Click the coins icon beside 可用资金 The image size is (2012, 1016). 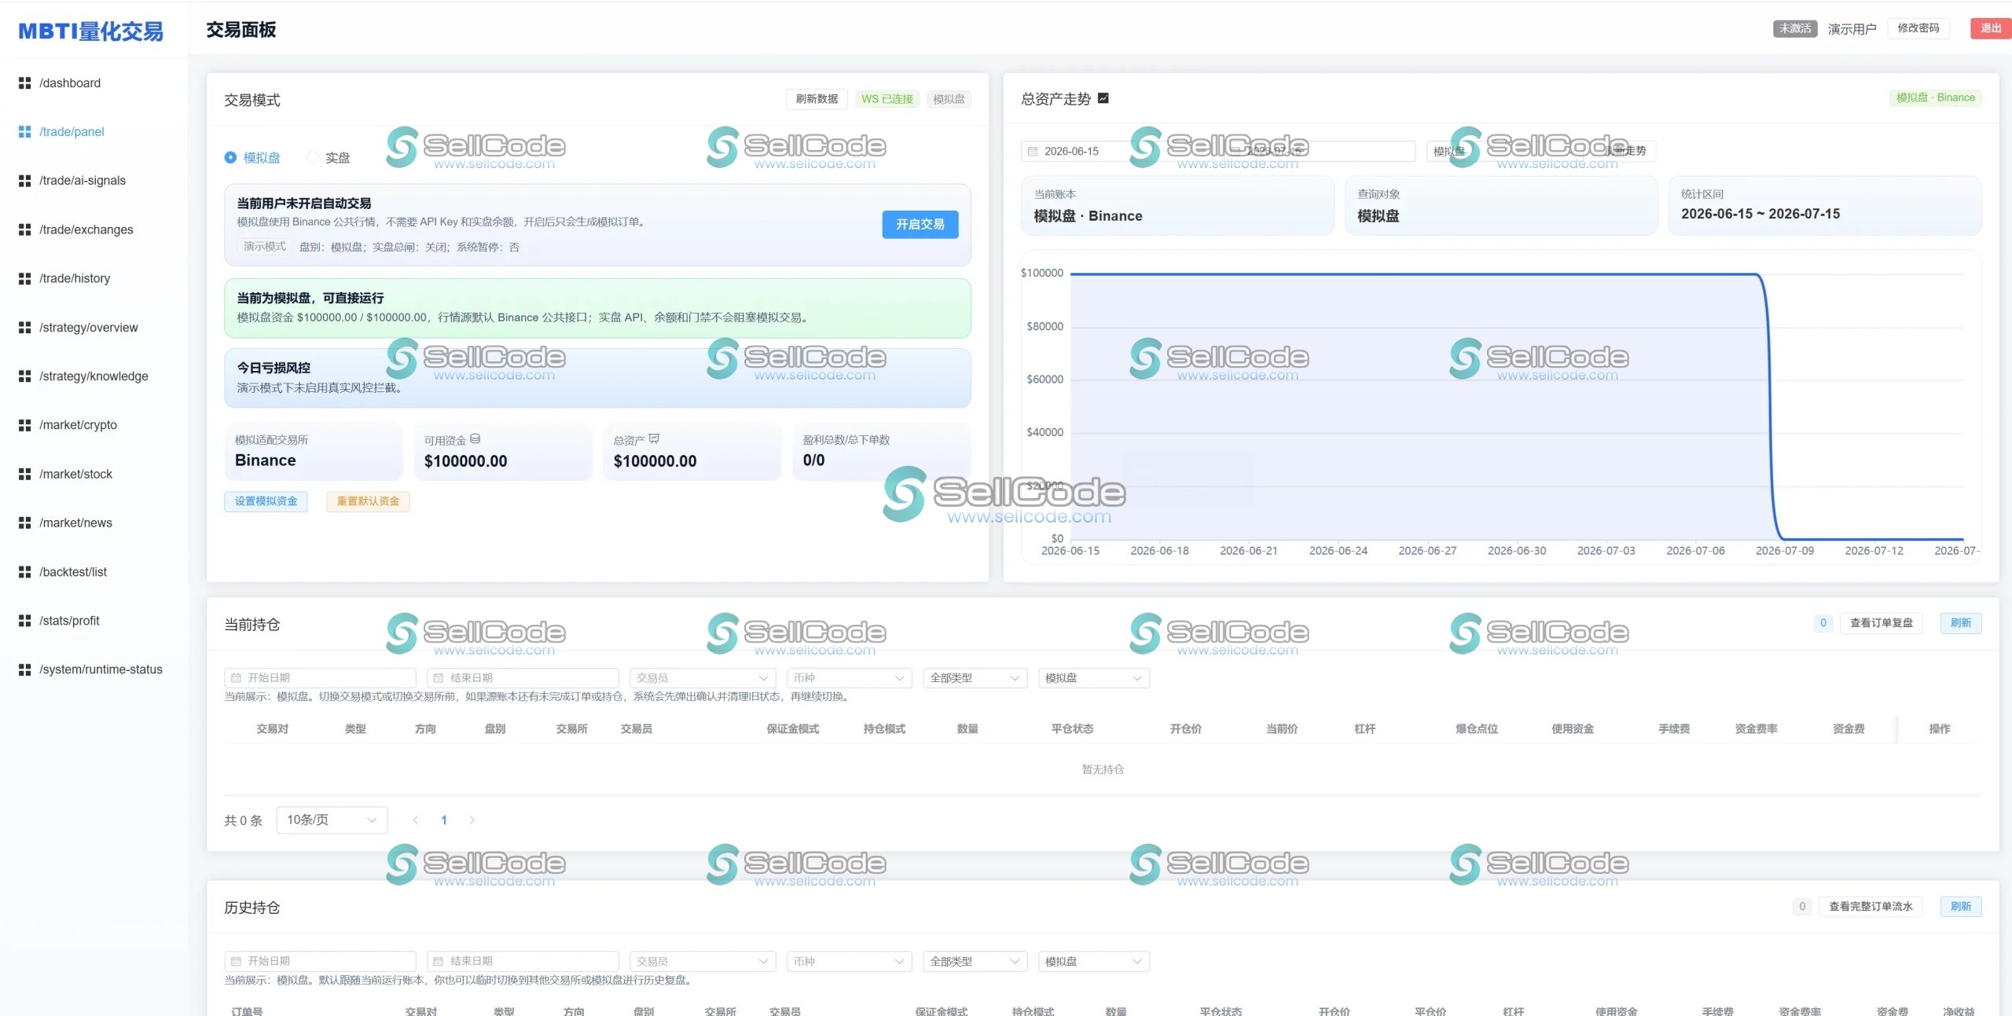(x=475, y=439)
